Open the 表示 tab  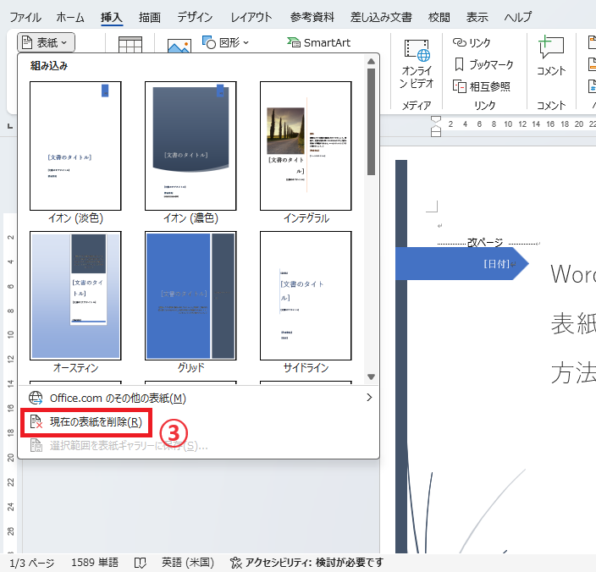tap(477, 18)
